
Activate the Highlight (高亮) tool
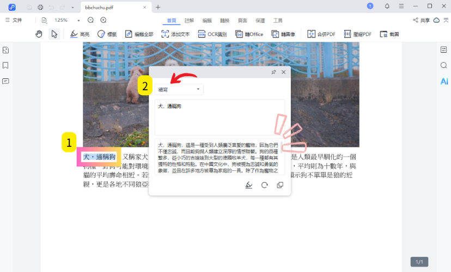click(x=80, y=34)
